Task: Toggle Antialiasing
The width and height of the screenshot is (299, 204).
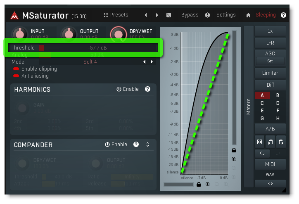Action: pos(31,76)
